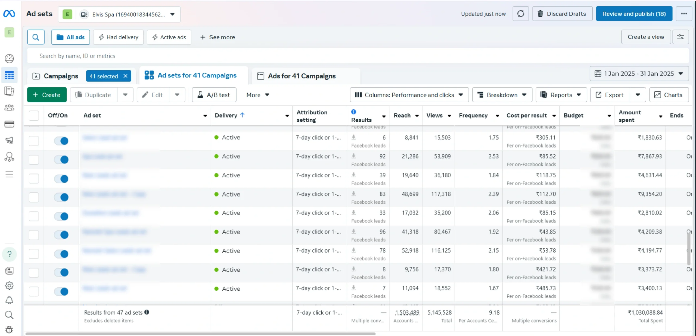Click the Review and publish (18) button
This screenshot has width=696, height=336.
[x=634, y=14]
